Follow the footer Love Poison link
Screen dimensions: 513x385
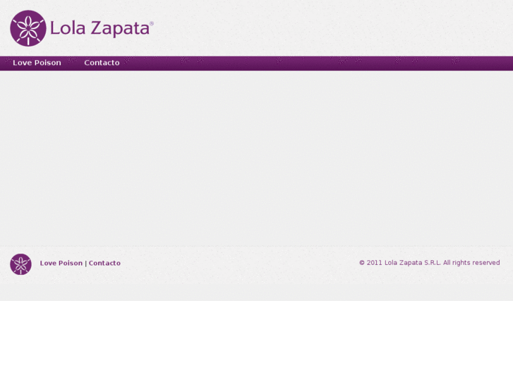coord(61,263)
